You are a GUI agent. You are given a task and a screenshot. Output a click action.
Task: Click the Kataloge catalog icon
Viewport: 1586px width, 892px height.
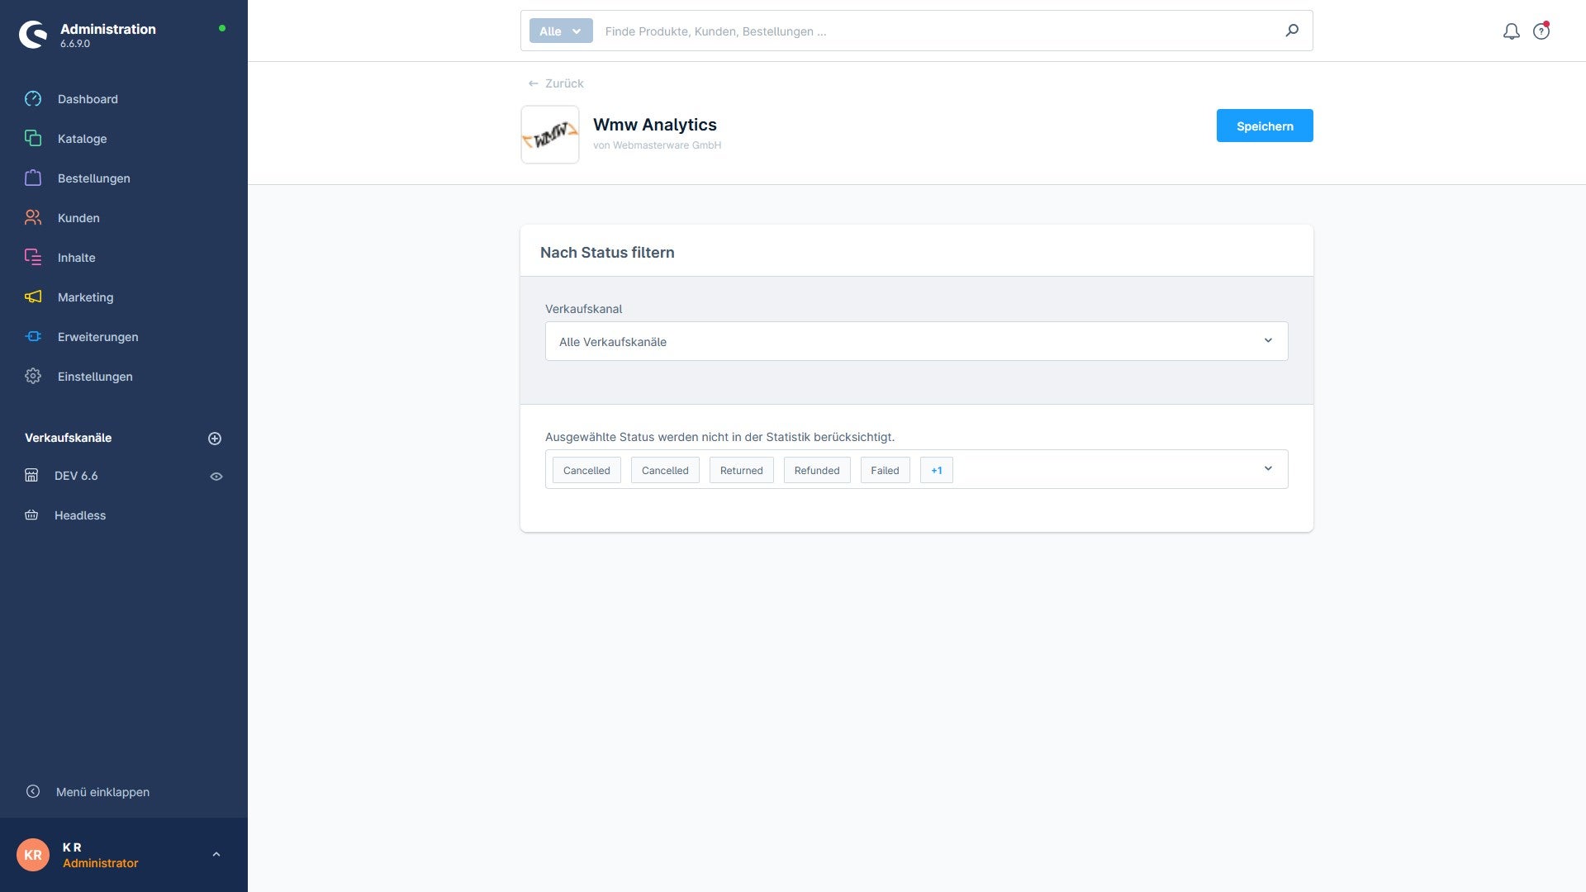pos(33,139)
